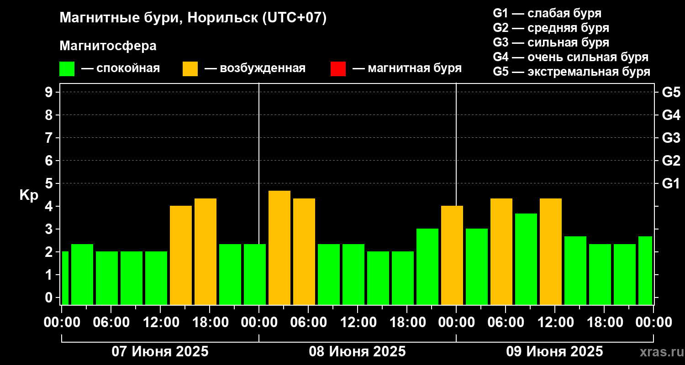Click the 'G1 — слабая буря' legend line
Viewport: 685px width, 365px height.
coord(547,13)
